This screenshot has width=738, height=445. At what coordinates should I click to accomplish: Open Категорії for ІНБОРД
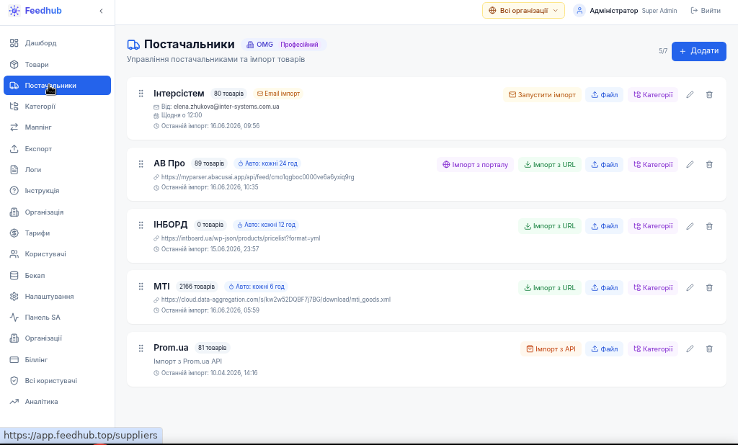[x=653, y=226]
